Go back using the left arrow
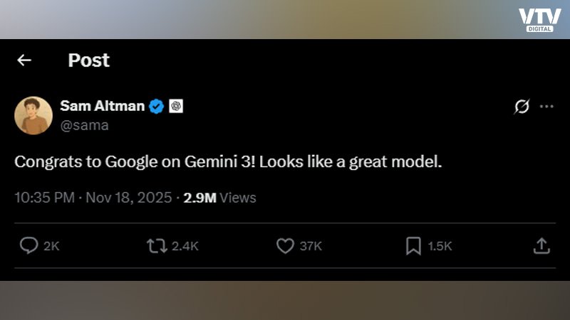 click(24, 60)
